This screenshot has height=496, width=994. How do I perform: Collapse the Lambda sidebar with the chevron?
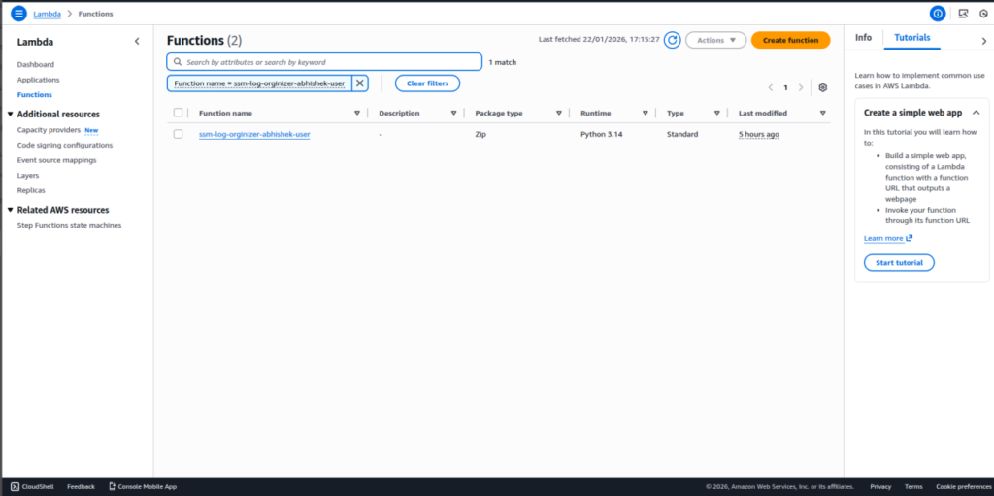pyautogui.click(x=137, y=41)
